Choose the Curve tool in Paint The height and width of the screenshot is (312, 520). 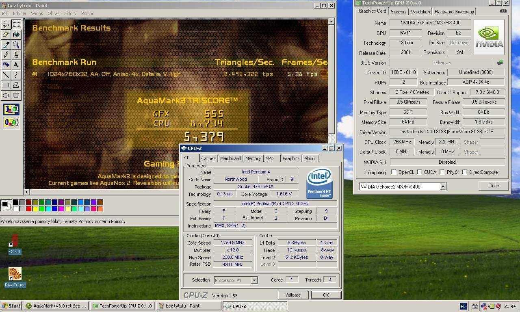16,75
